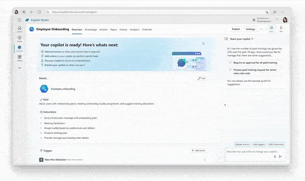Dismiss the 'Your copilot is ready' banner
Image resolution: width=305 pixels, height=181 pixels.
203,44
